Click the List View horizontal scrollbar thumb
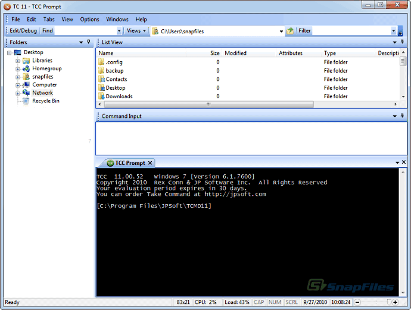 [209, 104]
